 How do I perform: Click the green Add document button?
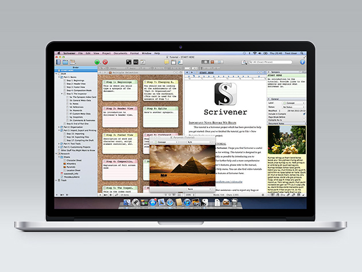[x=98, y=62]
